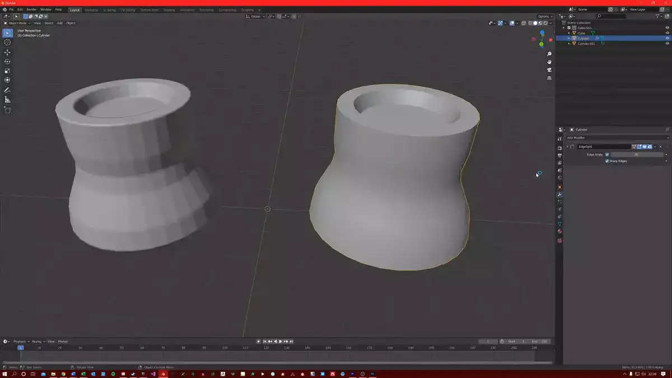Switch perspective/orthographic grid icon
Image resolution: width=672 pixels, height=378 pixels.
point(549,78)
